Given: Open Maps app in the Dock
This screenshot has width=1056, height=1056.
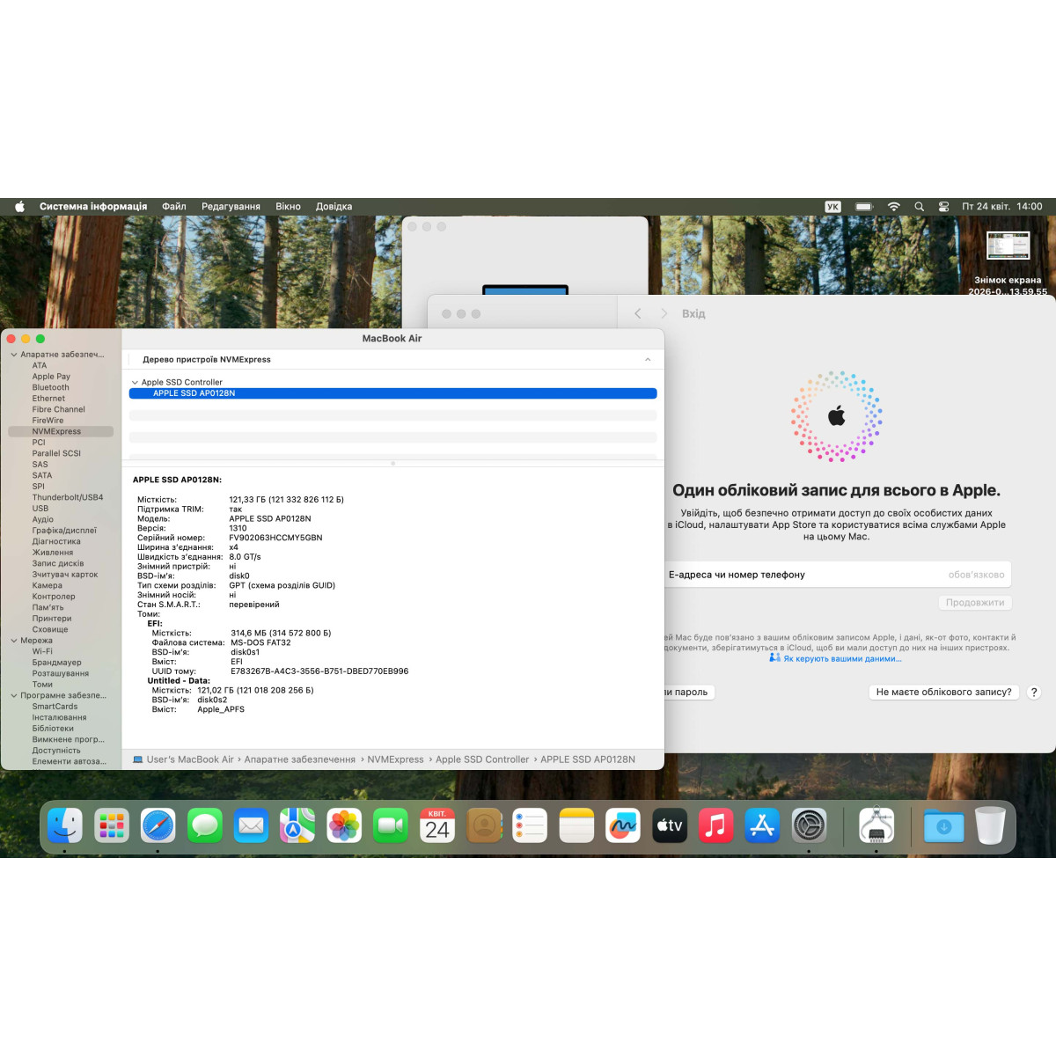Looking at the screenshot, I should pyautogui.click(x=297, y=825).
